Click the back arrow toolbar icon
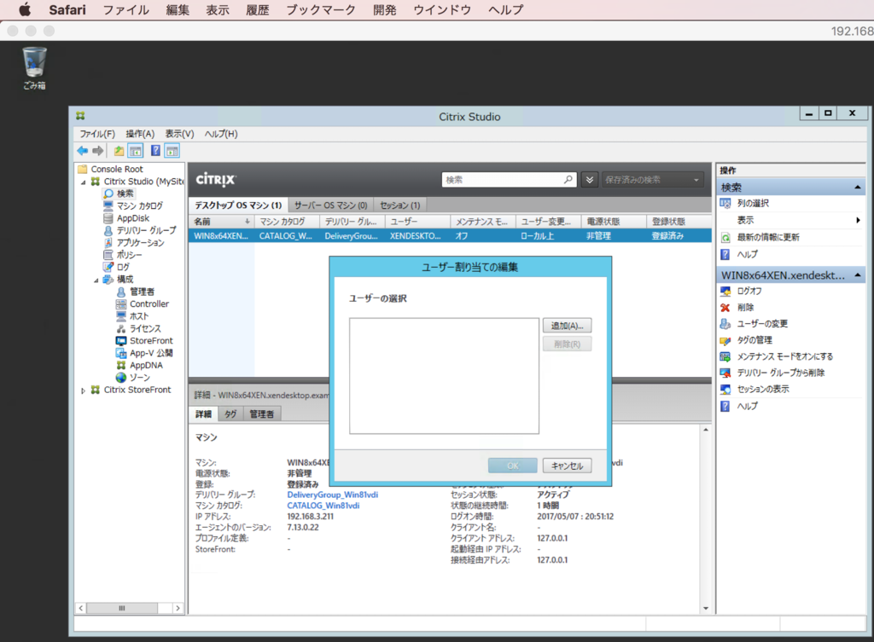874x642 pixels. click(83, 150)
